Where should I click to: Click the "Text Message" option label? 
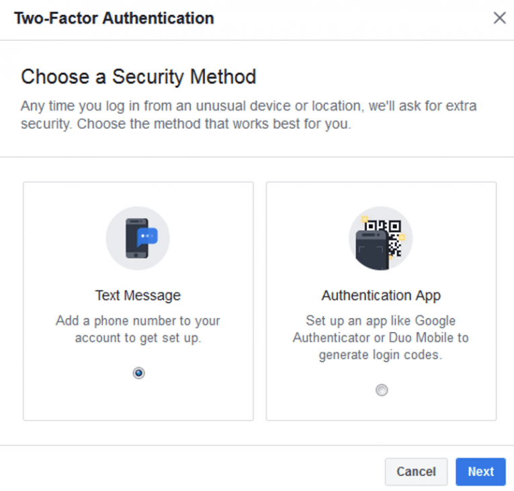[138, 295]
